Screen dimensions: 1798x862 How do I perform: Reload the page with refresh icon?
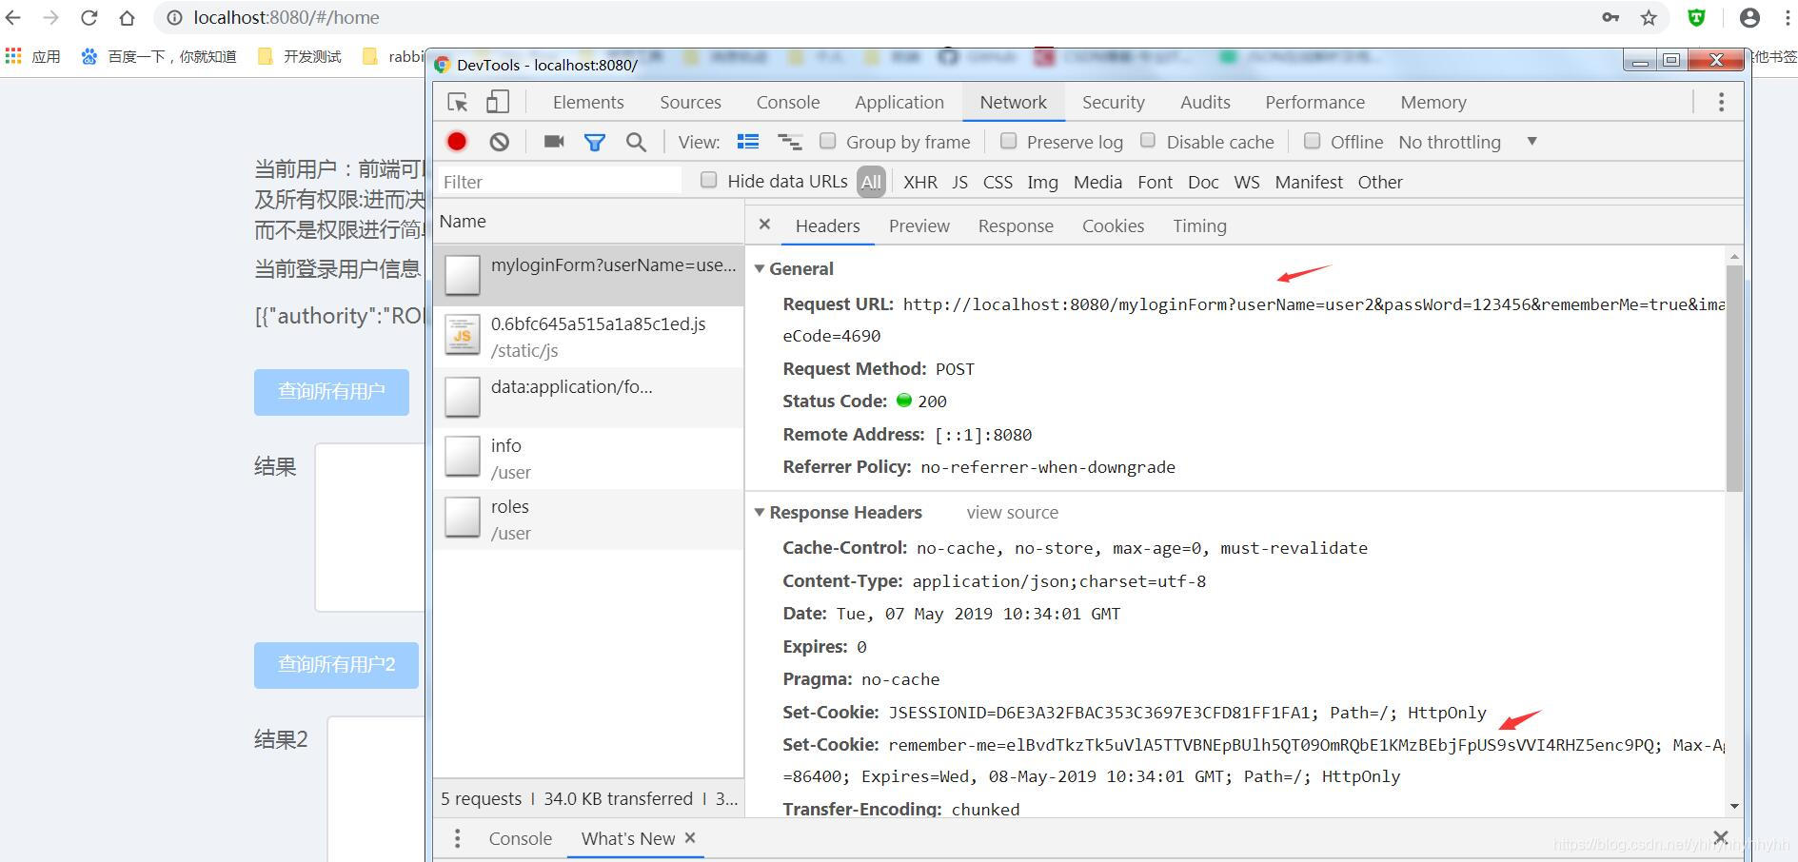pyautogui.click(x=89, y=17)
